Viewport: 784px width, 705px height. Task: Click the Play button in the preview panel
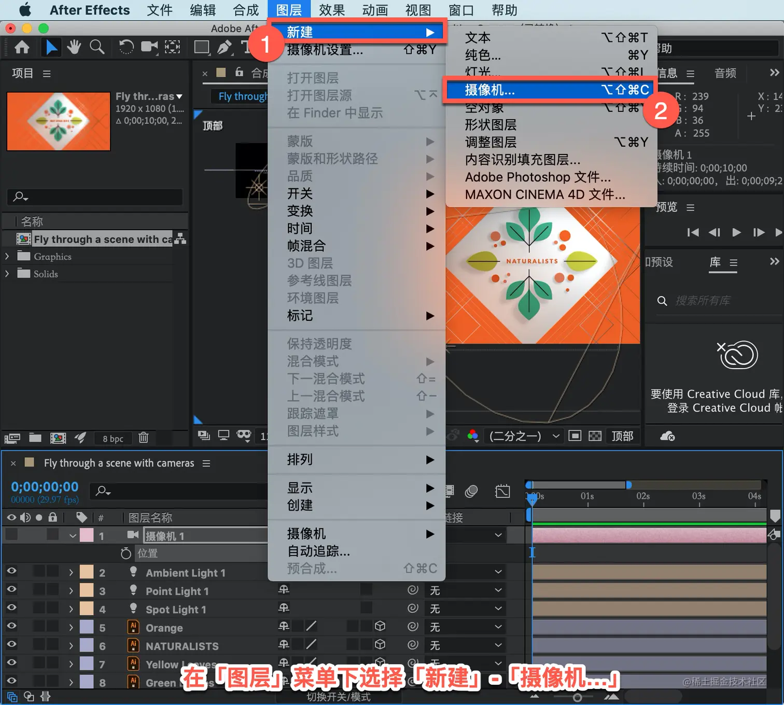point(736,232)
